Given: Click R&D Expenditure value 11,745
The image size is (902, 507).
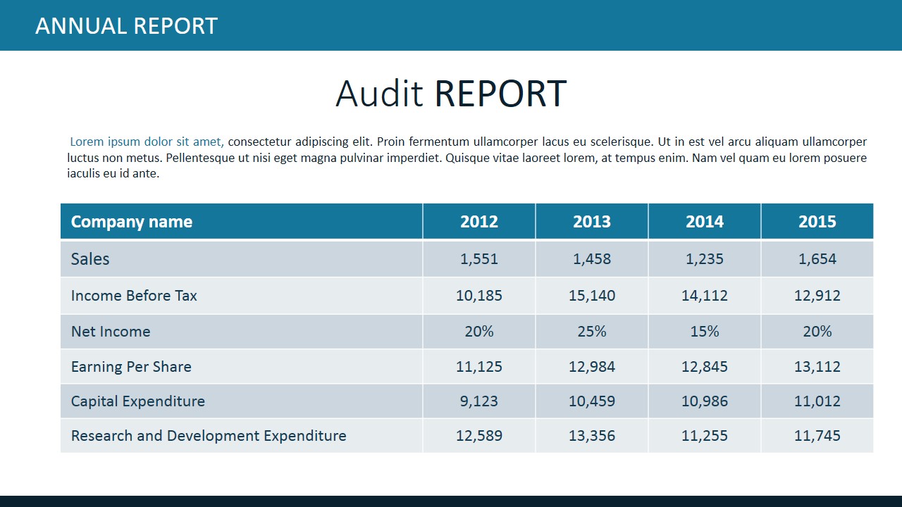Looking at the screenshot, I should (817, 436).
